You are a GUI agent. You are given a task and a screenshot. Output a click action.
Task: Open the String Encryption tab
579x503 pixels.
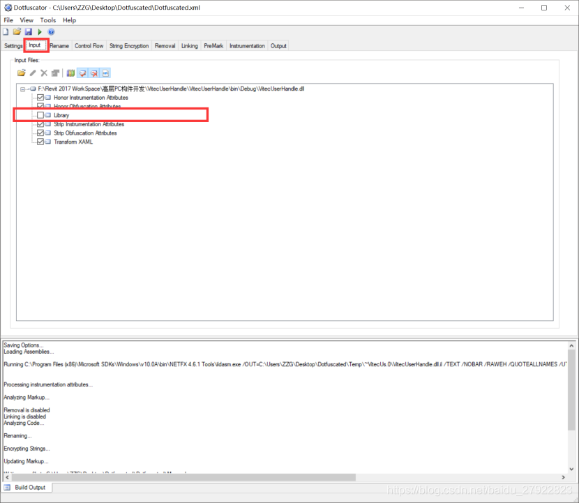[x=129, y=46]
